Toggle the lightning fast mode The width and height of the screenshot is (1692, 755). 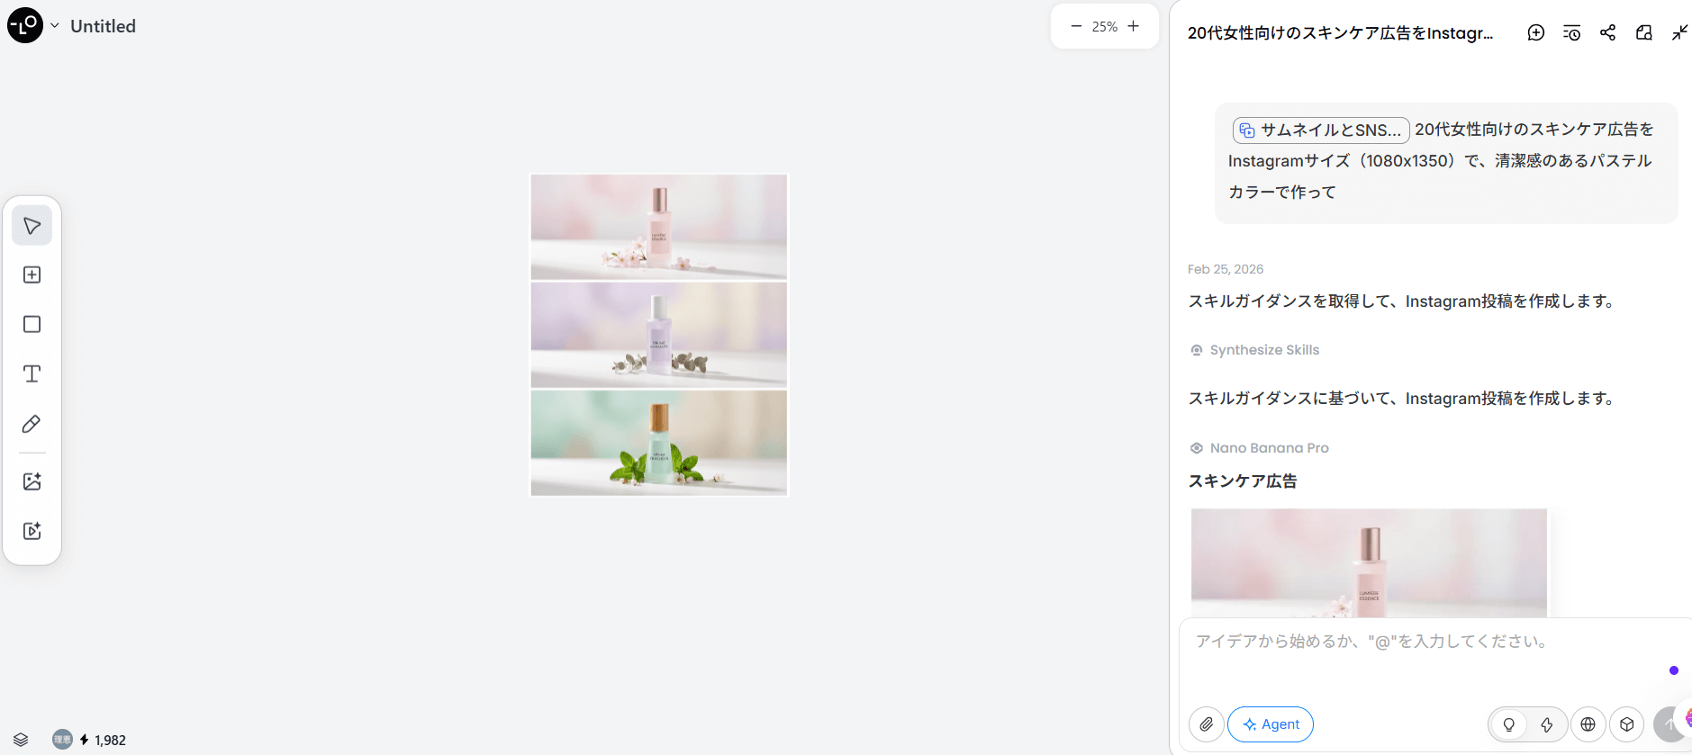click(1547, 724)
